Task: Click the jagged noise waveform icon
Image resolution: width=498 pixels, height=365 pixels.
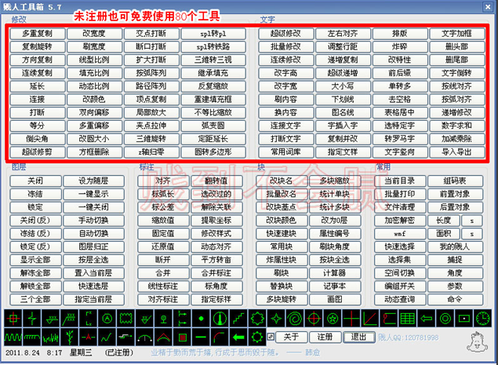Action: [x=50, y=337]
